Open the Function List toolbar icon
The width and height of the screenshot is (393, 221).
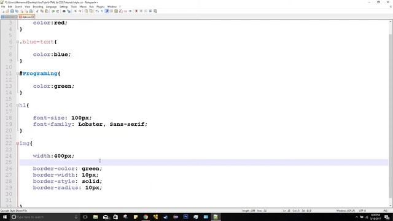[x=120, y=11]
